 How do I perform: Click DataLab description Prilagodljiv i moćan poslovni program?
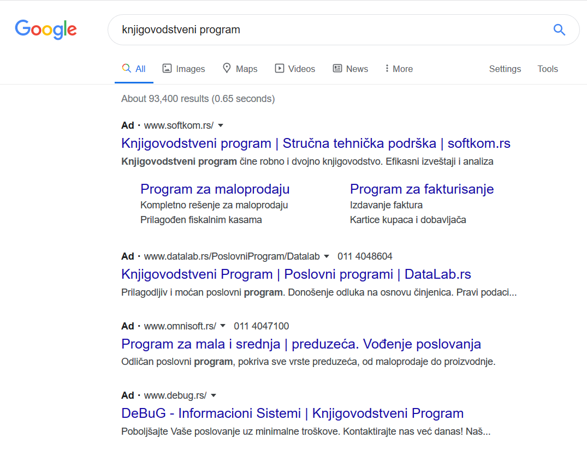click(319, 292)
